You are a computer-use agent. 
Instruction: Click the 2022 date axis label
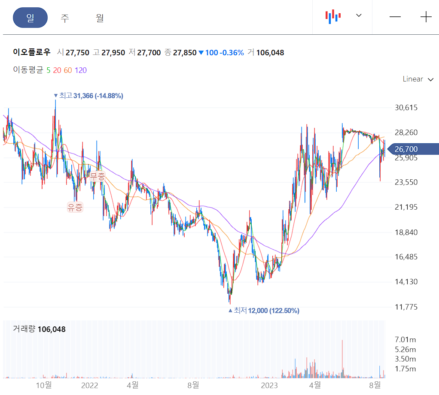click(x=90, y=386)
